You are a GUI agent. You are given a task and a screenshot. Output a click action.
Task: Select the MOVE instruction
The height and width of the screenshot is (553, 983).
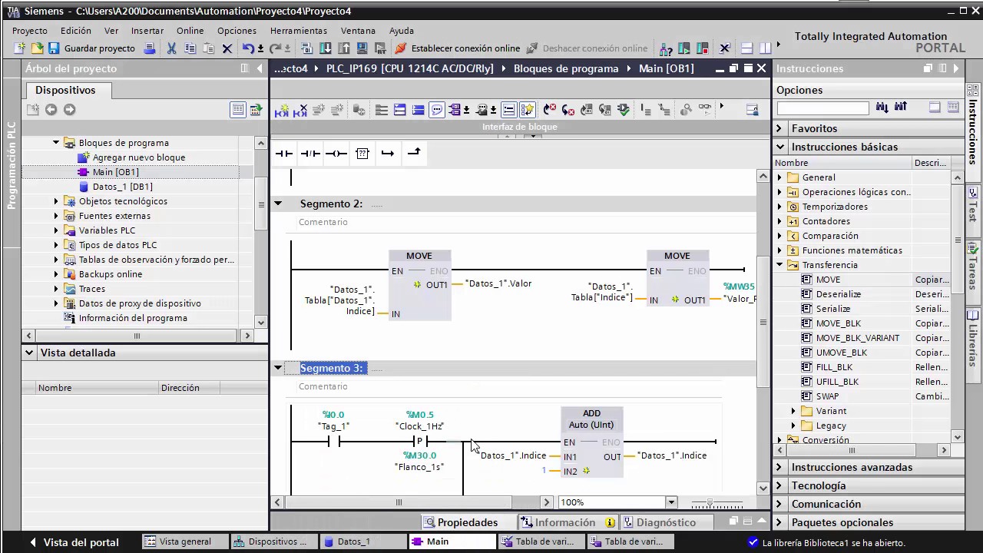coord(828,280)
